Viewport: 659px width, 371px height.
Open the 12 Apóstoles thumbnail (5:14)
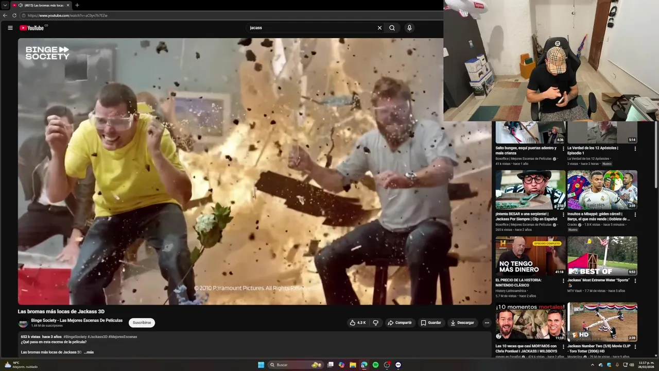pyautogui.click(x=602, y=132)
